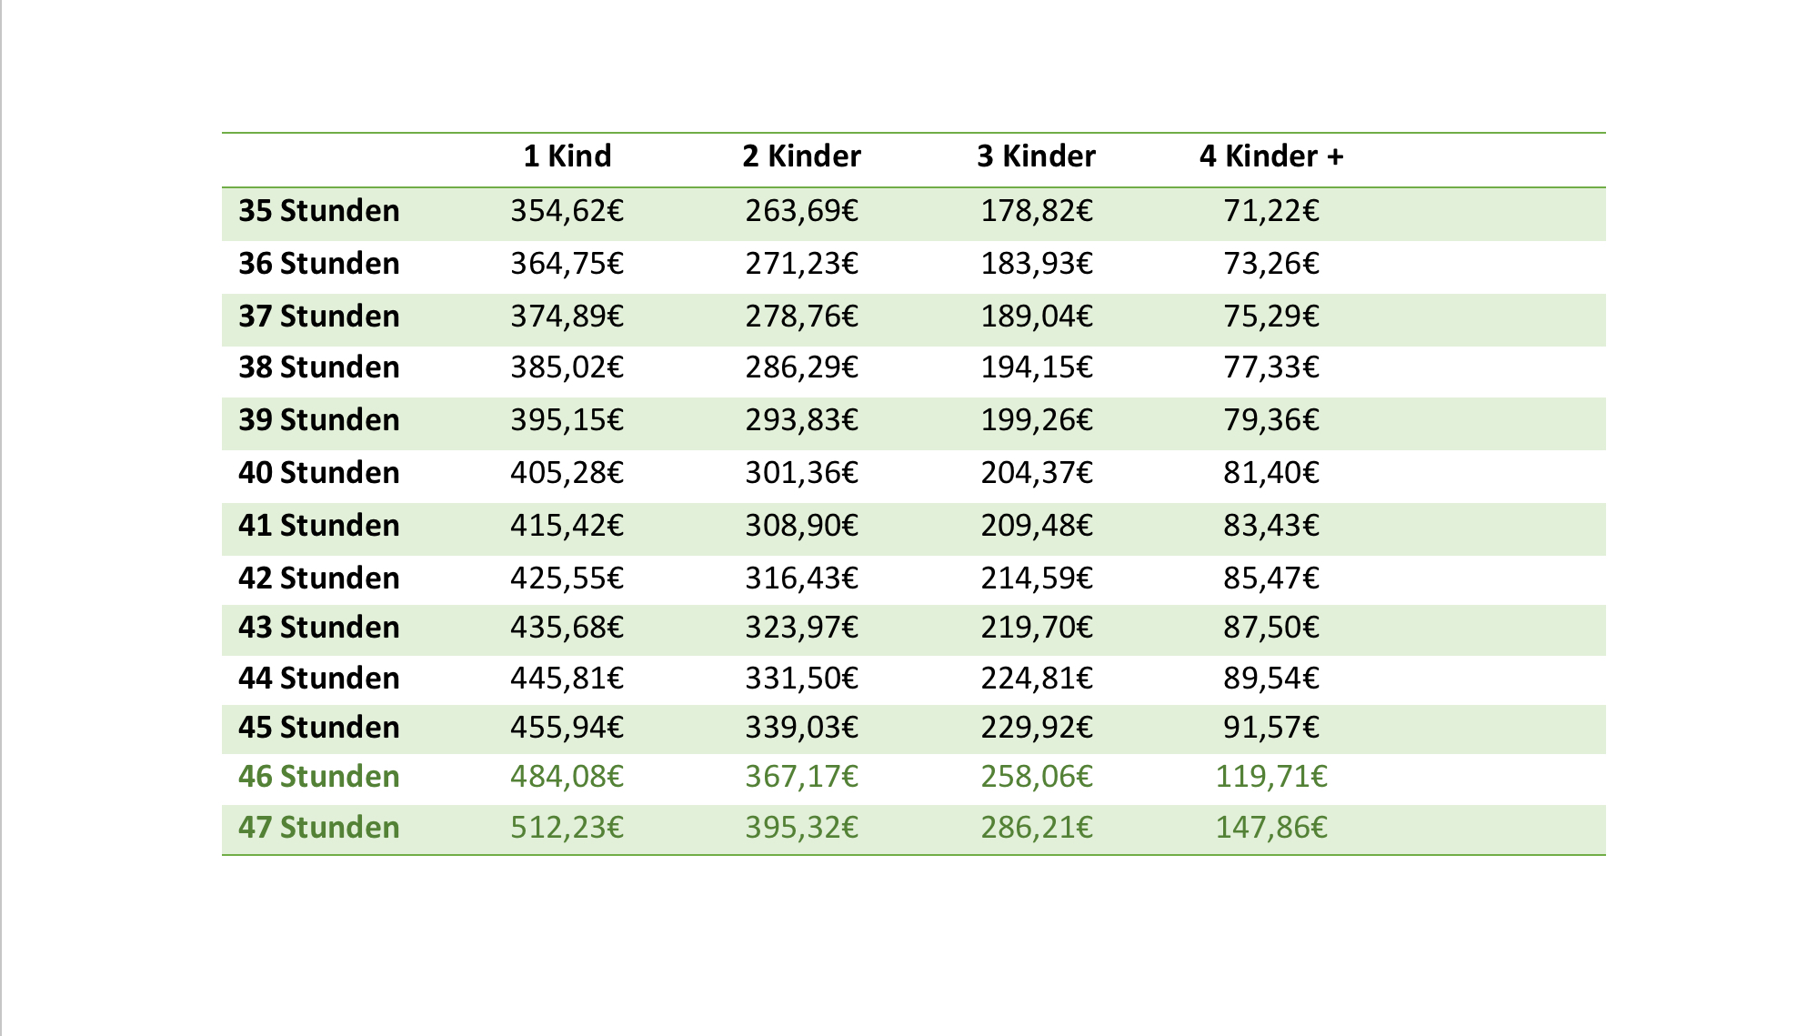Viewport: 1797px width, 1036px height.
Task: Select the '40 Stunden' row label
Action: click(319, 473)
